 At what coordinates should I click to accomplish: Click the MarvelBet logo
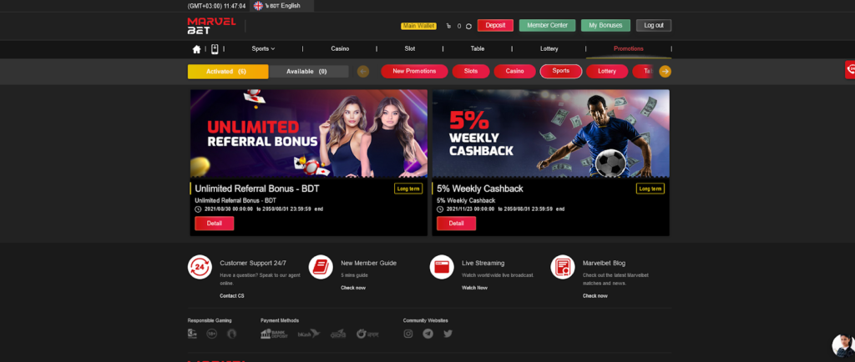(x=211, y=26)
